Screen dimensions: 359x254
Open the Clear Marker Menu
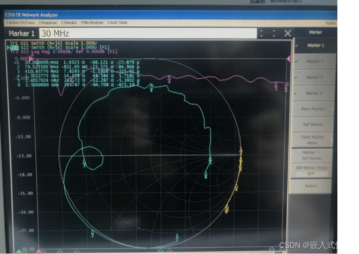click(x=312, y=140)
